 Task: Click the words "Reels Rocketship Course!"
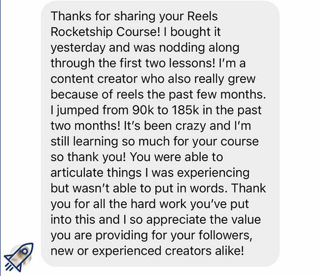(x=134, y=24)
